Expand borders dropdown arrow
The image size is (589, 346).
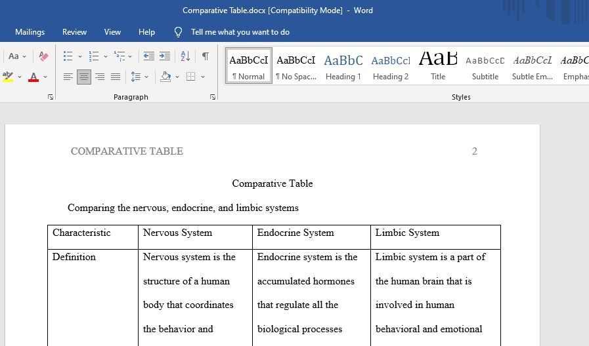tap(203, 77)
